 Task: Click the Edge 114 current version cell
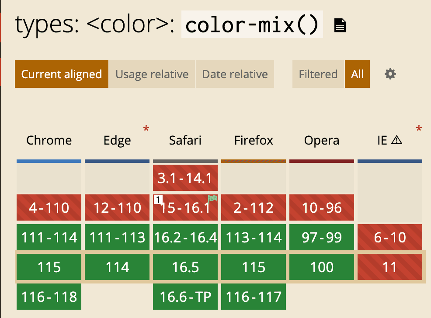tap(117, 267)
